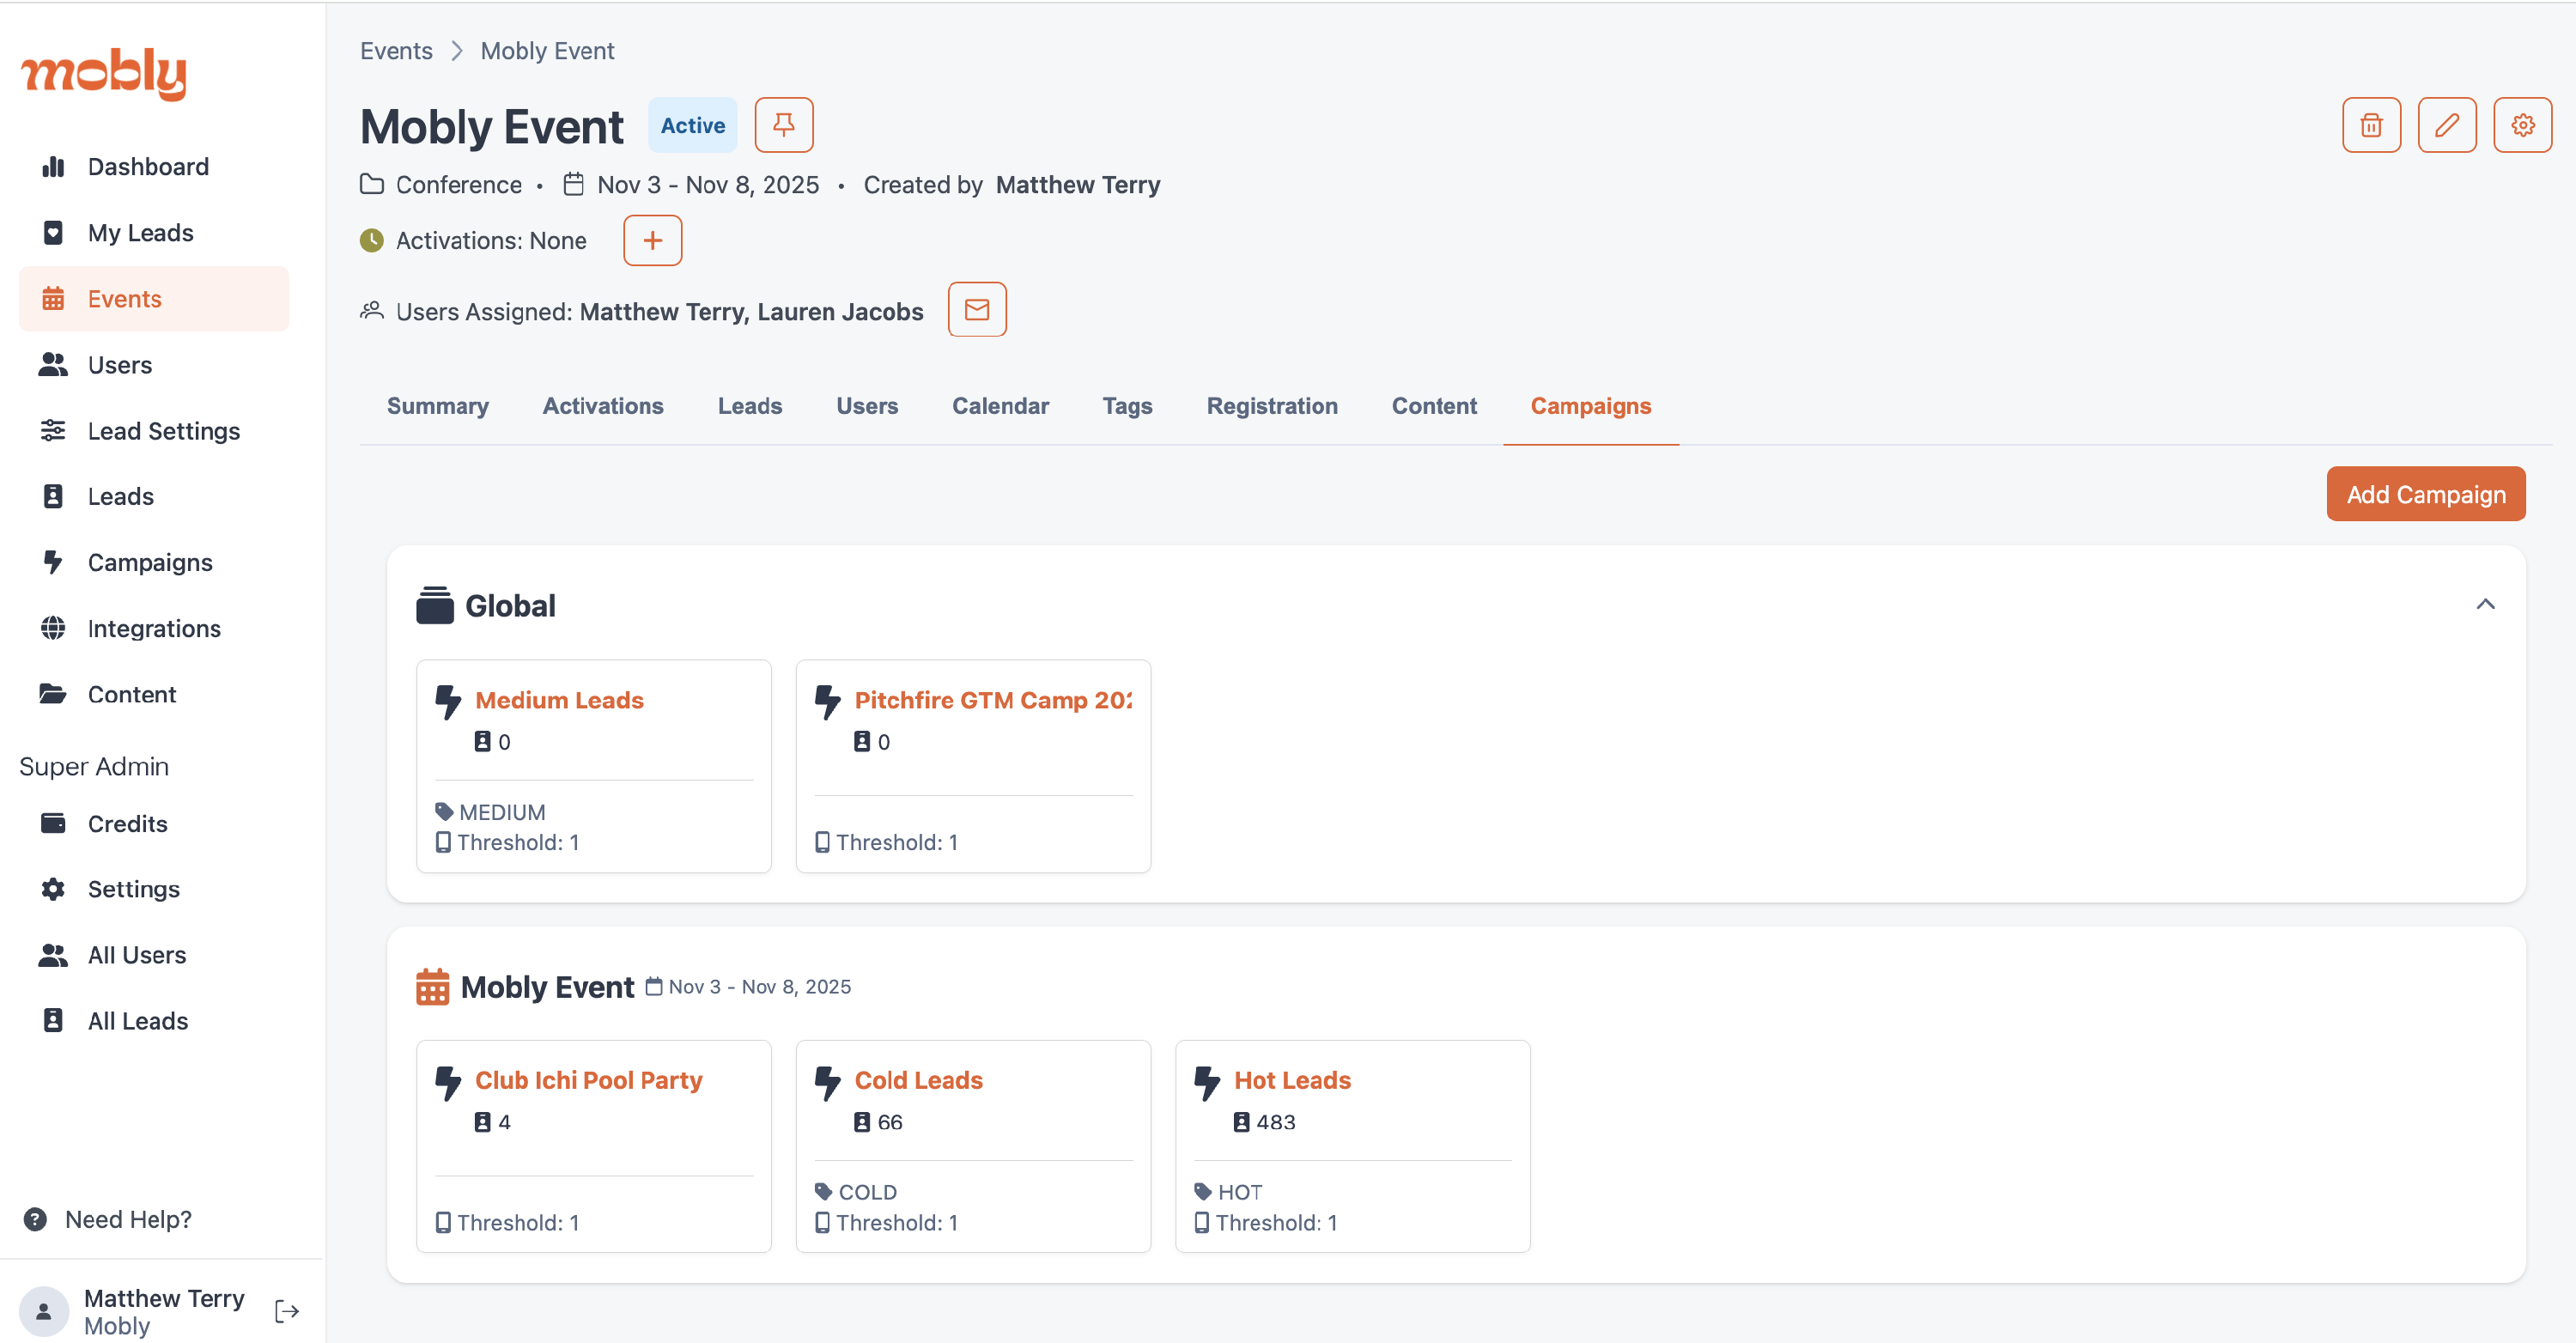
Task: Open Club Ichi Pool Party campaign
Action: coord(588,1080)
